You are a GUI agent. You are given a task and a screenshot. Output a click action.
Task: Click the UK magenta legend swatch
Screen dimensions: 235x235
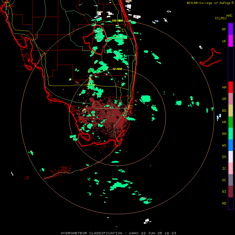[231, 41]
